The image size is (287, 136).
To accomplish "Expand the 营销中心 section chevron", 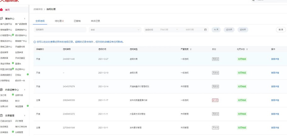I will click(25, 19).
